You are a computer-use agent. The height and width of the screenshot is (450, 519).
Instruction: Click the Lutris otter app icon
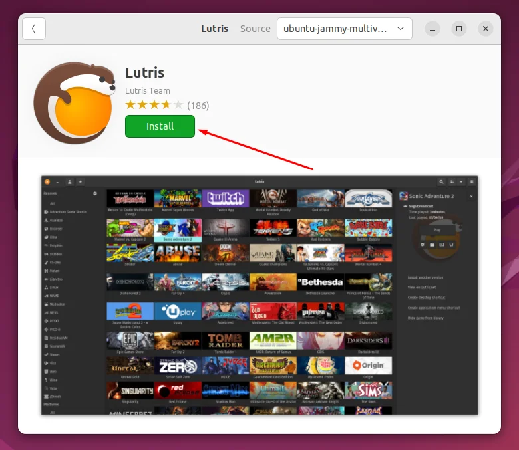(x=75, y=103)
